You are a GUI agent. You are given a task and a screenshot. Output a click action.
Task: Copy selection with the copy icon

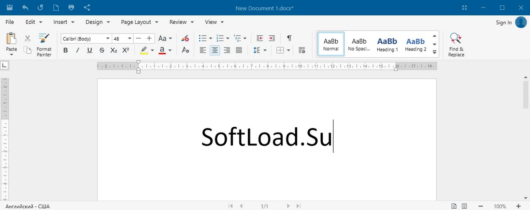coord(27,51)
